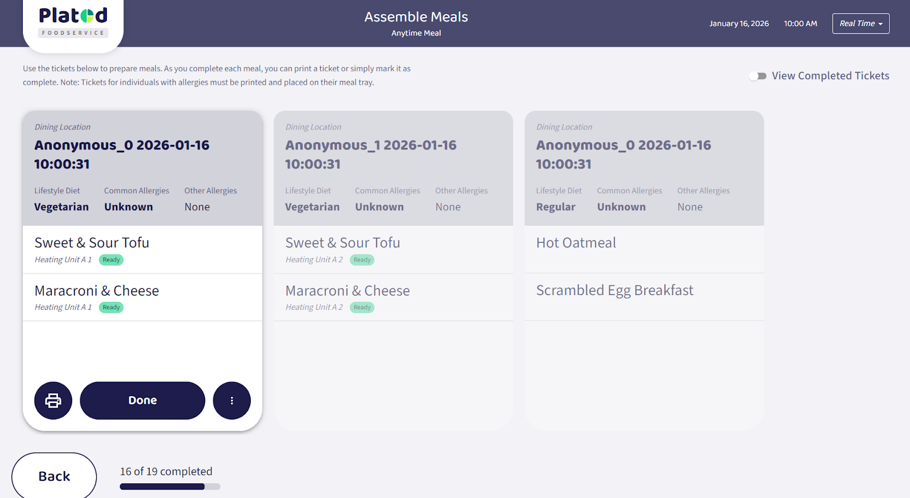The height and width of the screenshot is (498, 910).
Task: Click Ready badge under Sweet & Sour Tofu, Unit A 1
Action: click(111, 260)
